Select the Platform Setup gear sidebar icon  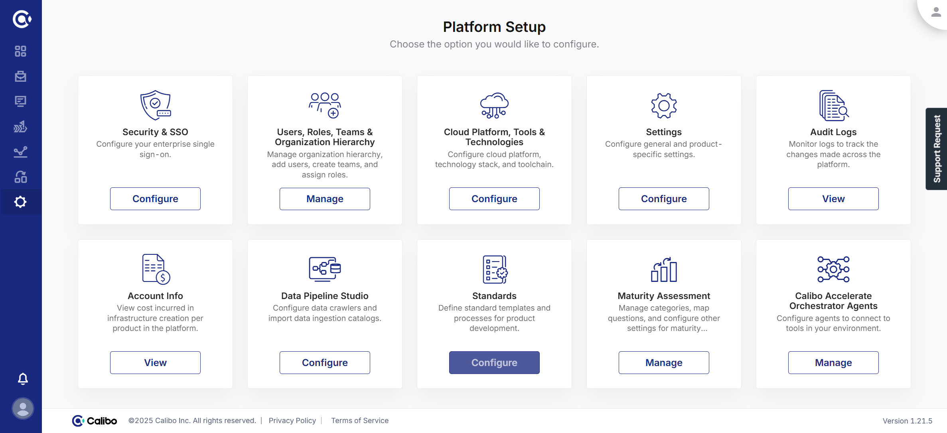20,202
